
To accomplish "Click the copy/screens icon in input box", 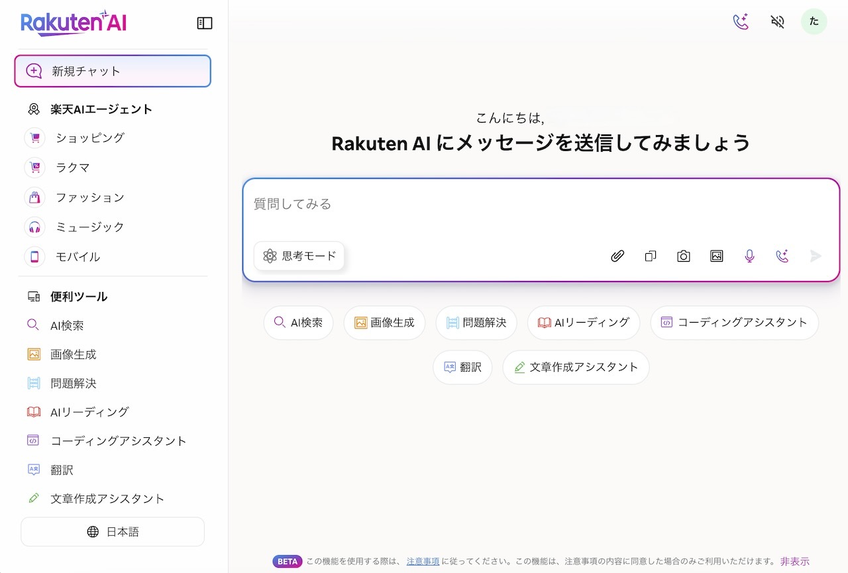I will [651, 256].
